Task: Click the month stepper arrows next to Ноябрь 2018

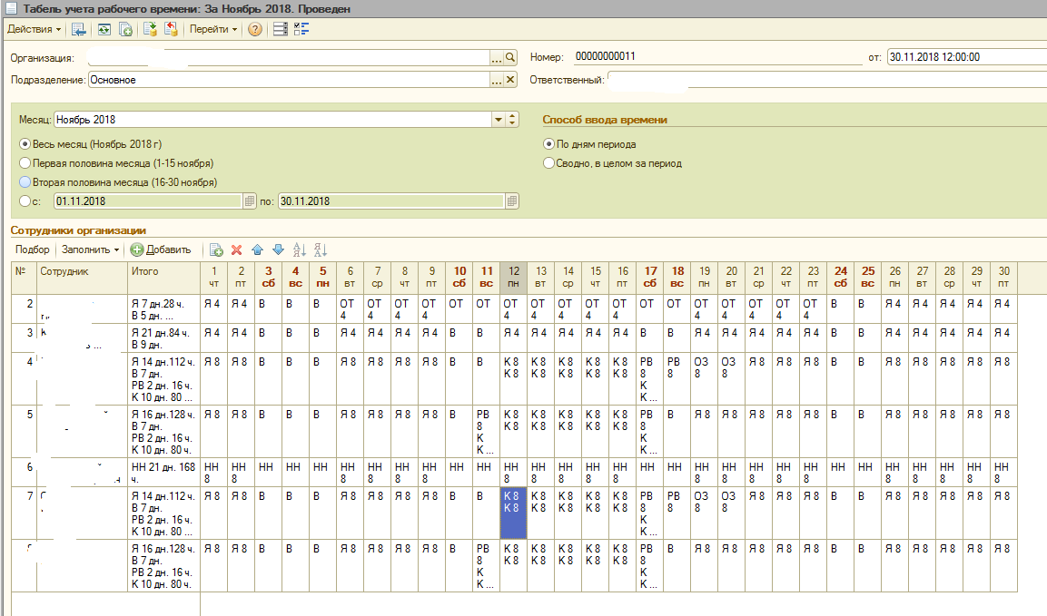Action: [x=512, y=120]
